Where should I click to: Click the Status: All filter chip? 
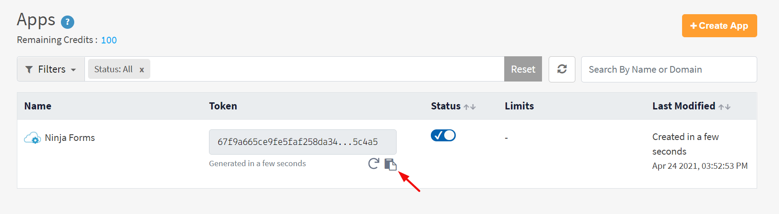[x=113, y=69]
